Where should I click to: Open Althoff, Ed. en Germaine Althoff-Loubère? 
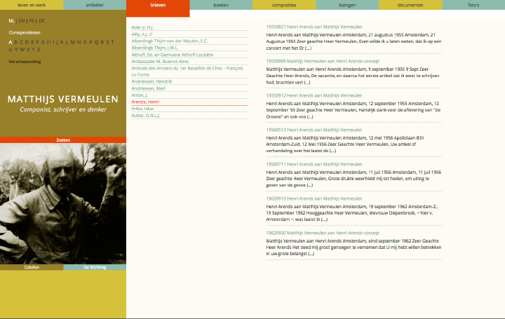click(x=173, y=55)
